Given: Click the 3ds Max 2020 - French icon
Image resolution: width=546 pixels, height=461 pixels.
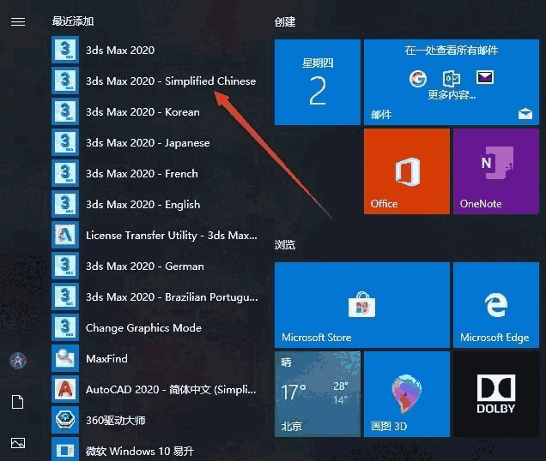Looking at the screenshot, I should point(65,173).
